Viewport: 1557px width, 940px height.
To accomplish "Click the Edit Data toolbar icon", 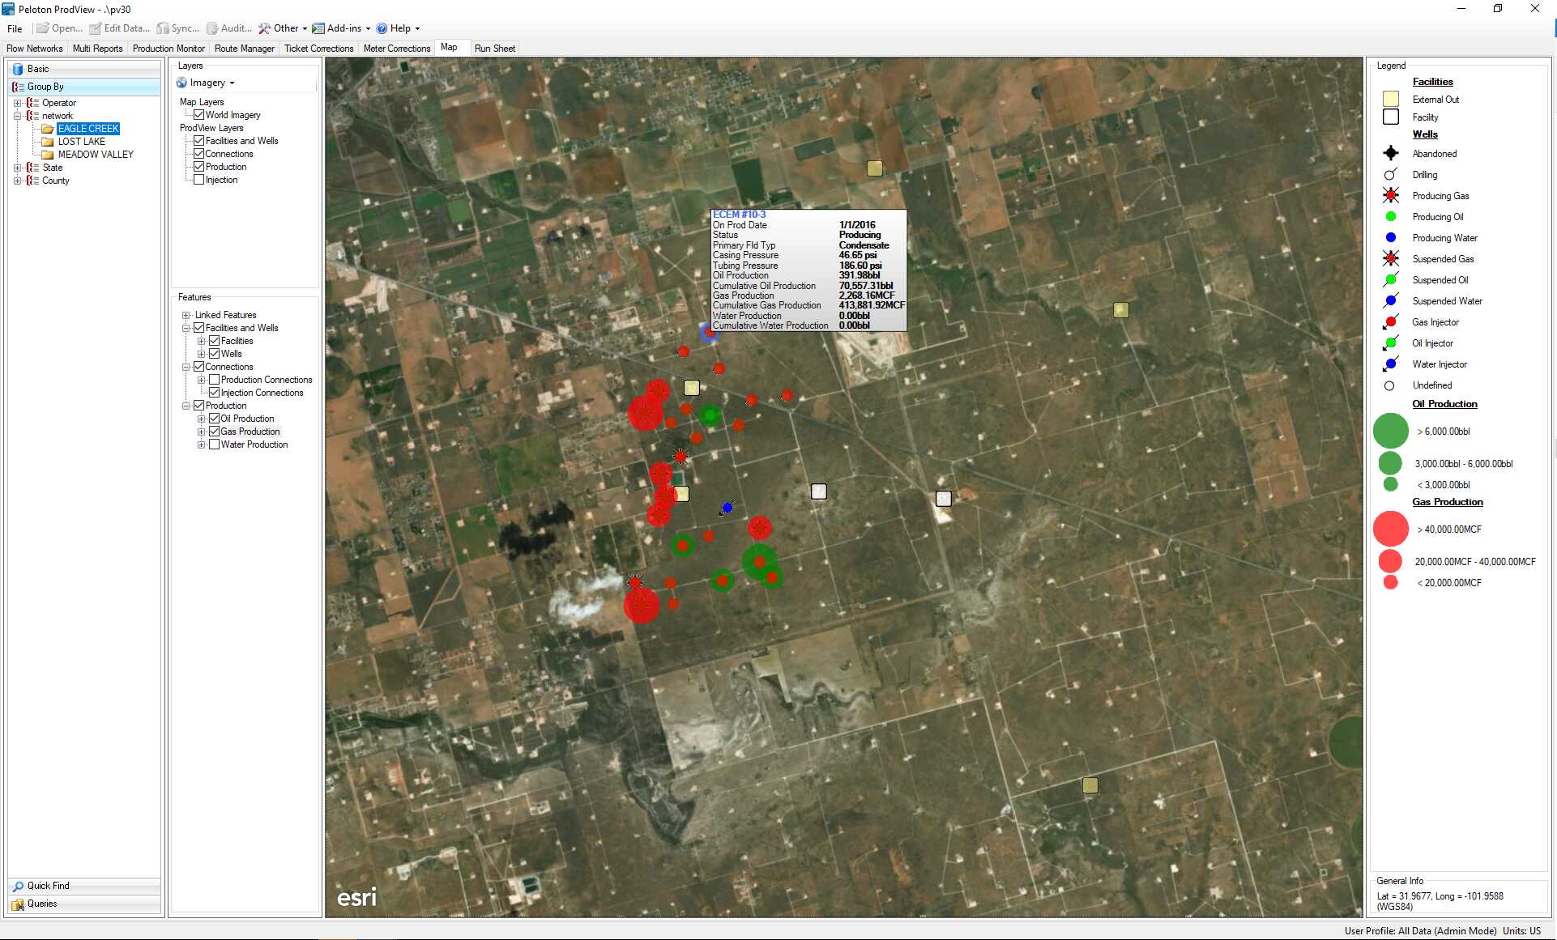I will (x=96, y=28).
